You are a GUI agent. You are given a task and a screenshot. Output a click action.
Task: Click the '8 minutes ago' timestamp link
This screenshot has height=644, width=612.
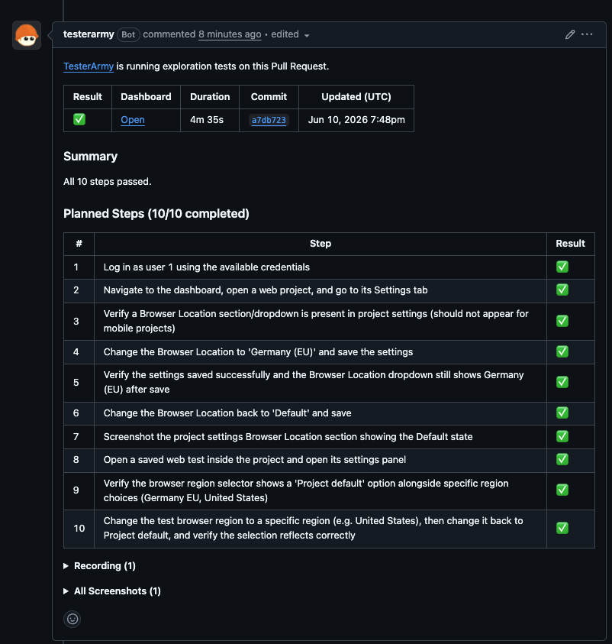click(x=230, y=34)
